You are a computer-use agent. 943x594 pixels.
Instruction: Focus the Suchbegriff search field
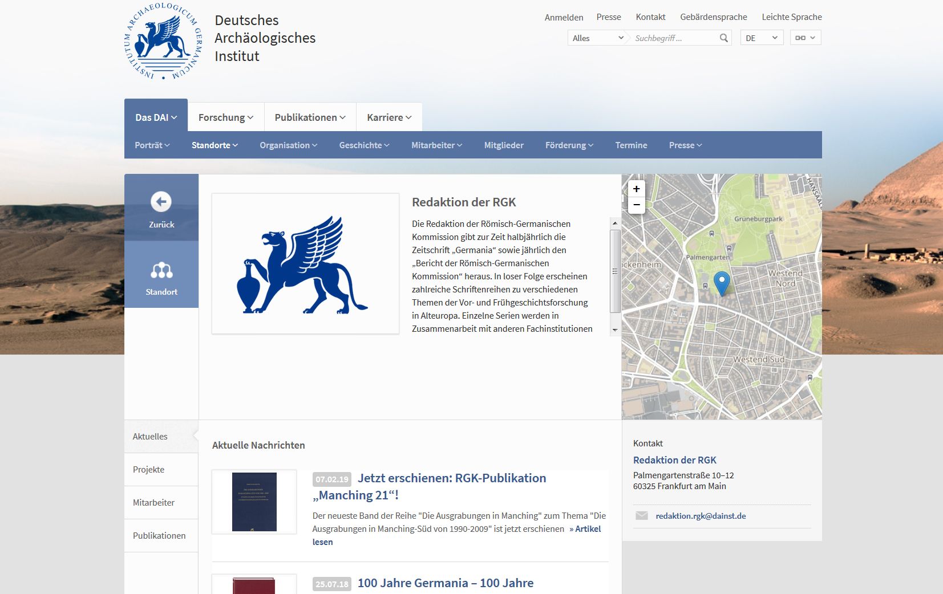click(x=673, y=38)
